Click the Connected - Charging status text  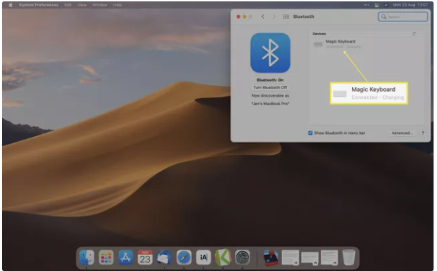tap(344, 47)
